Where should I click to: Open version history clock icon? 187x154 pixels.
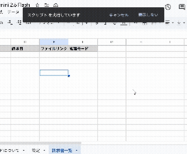tap(168, 7)
